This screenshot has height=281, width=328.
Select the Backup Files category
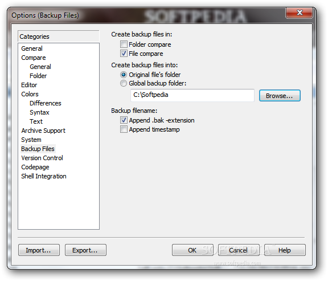[38, 149]
